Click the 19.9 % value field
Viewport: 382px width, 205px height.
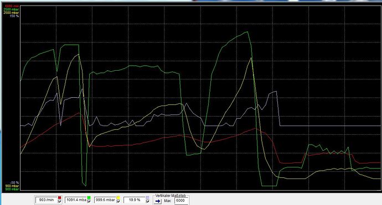click(135, 200)
